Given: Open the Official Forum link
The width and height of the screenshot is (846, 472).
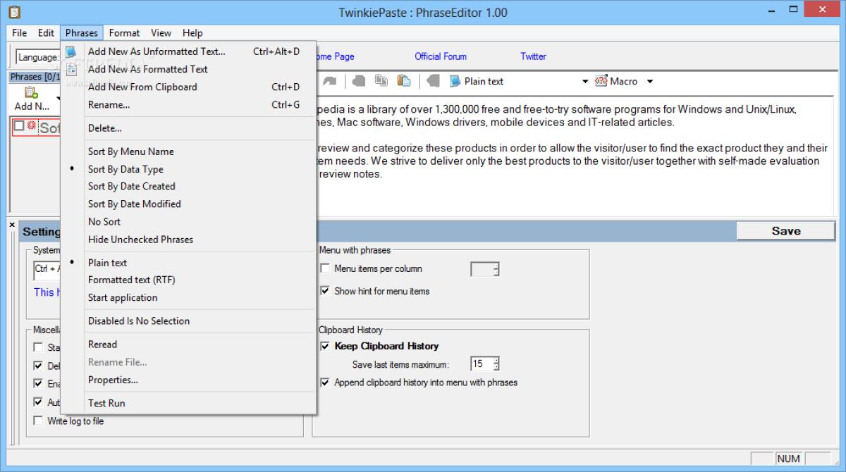Looking at the screenshot, I should [x=440, y=56].
